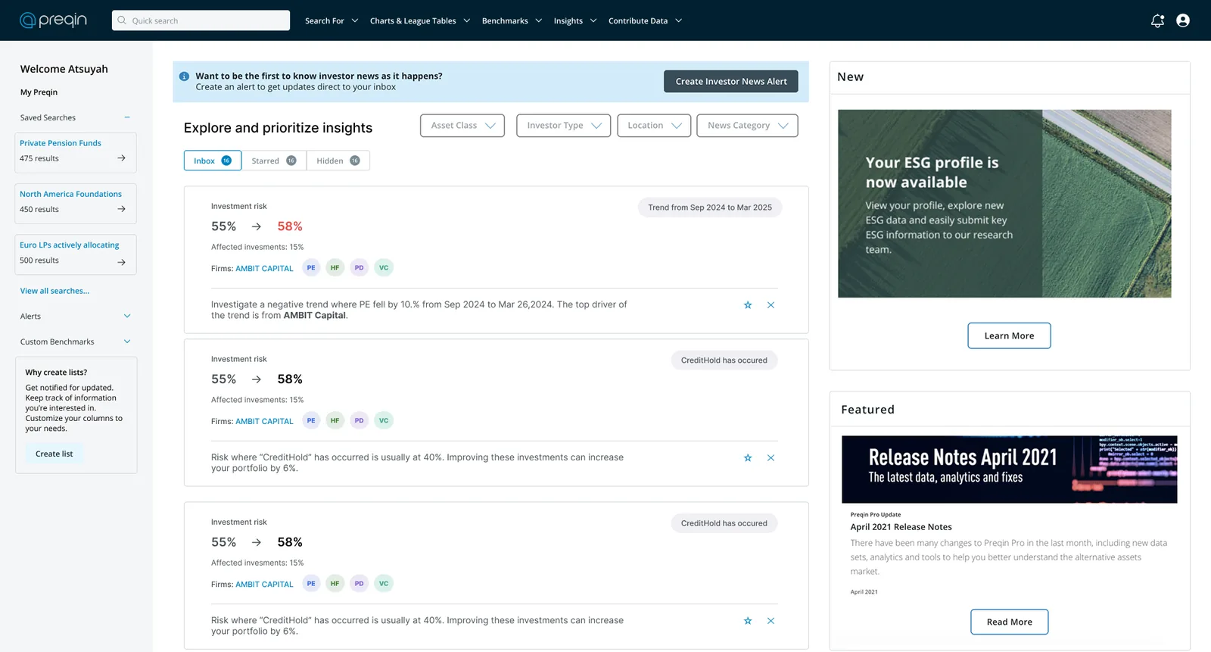Open AMBIT CAPITAL link in the second card

pos(264,421)
